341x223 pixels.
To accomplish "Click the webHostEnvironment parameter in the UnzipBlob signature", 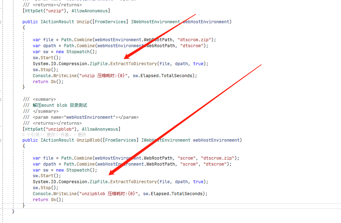I will coord(217,140).
